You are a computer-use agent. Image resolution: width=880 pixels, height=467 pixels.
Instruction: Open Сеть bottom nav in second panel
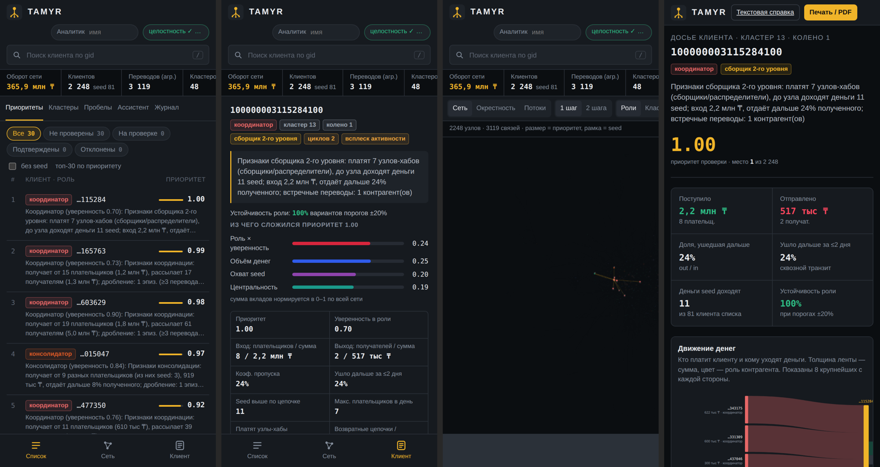329,450
